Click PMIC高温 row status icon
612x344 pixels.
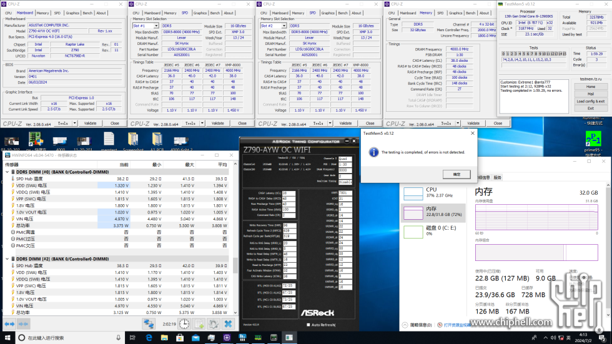pyautogui.click(x=13, y=232)
